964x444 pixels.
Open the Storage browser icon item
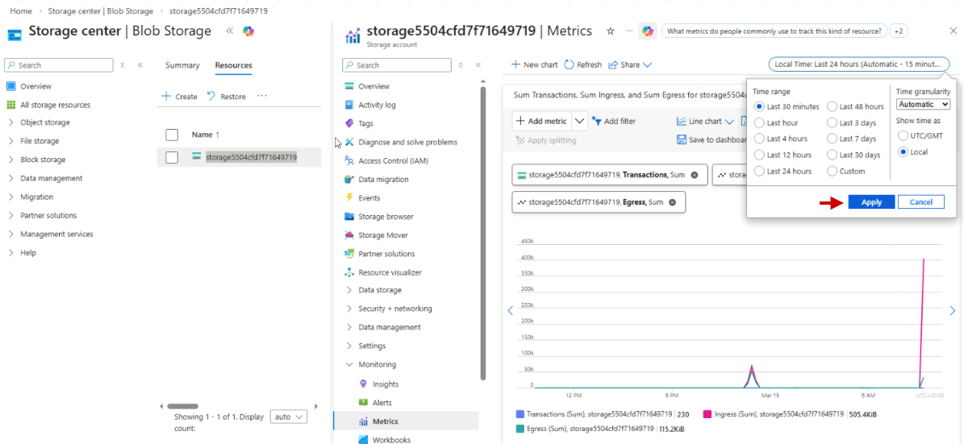[x=349, y=217]
